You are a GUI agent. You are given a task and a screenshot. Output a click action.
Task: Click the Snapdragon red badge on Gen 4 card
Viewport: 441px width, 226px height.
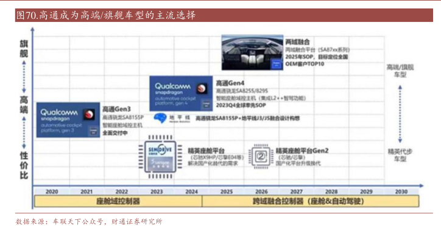202,88
